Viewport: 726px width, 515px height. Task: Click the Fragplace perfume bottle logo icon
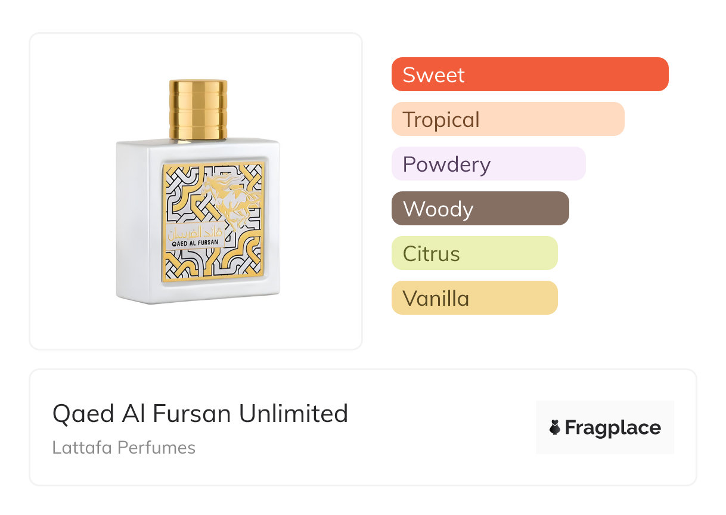(x=555, y=427)
